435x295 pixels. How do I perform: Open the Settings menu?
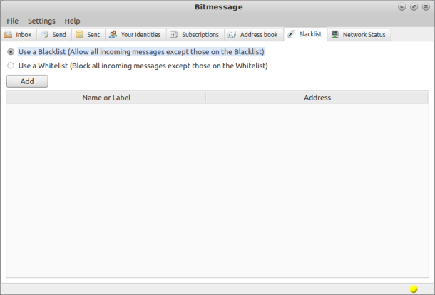pos(41,21)
